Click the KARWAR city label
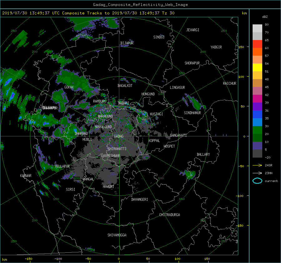Image resolution: width=281 pixels, height=263 pixels. point(26,176)
